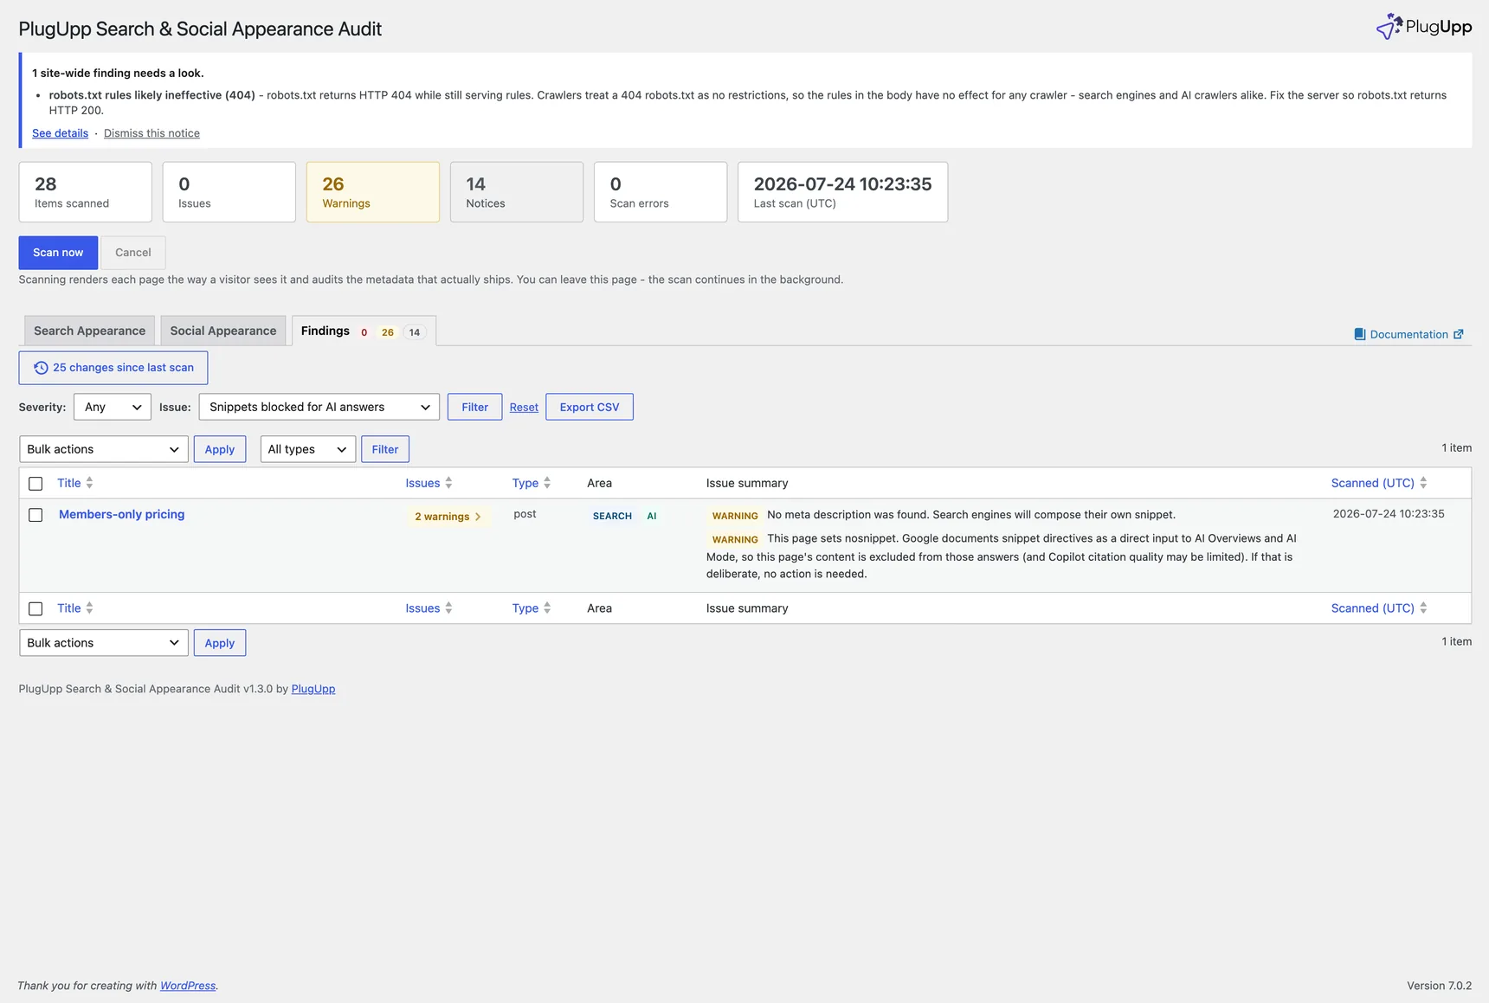Click the Export CSV button
Screen dimensions: 1489x1003
590,407
